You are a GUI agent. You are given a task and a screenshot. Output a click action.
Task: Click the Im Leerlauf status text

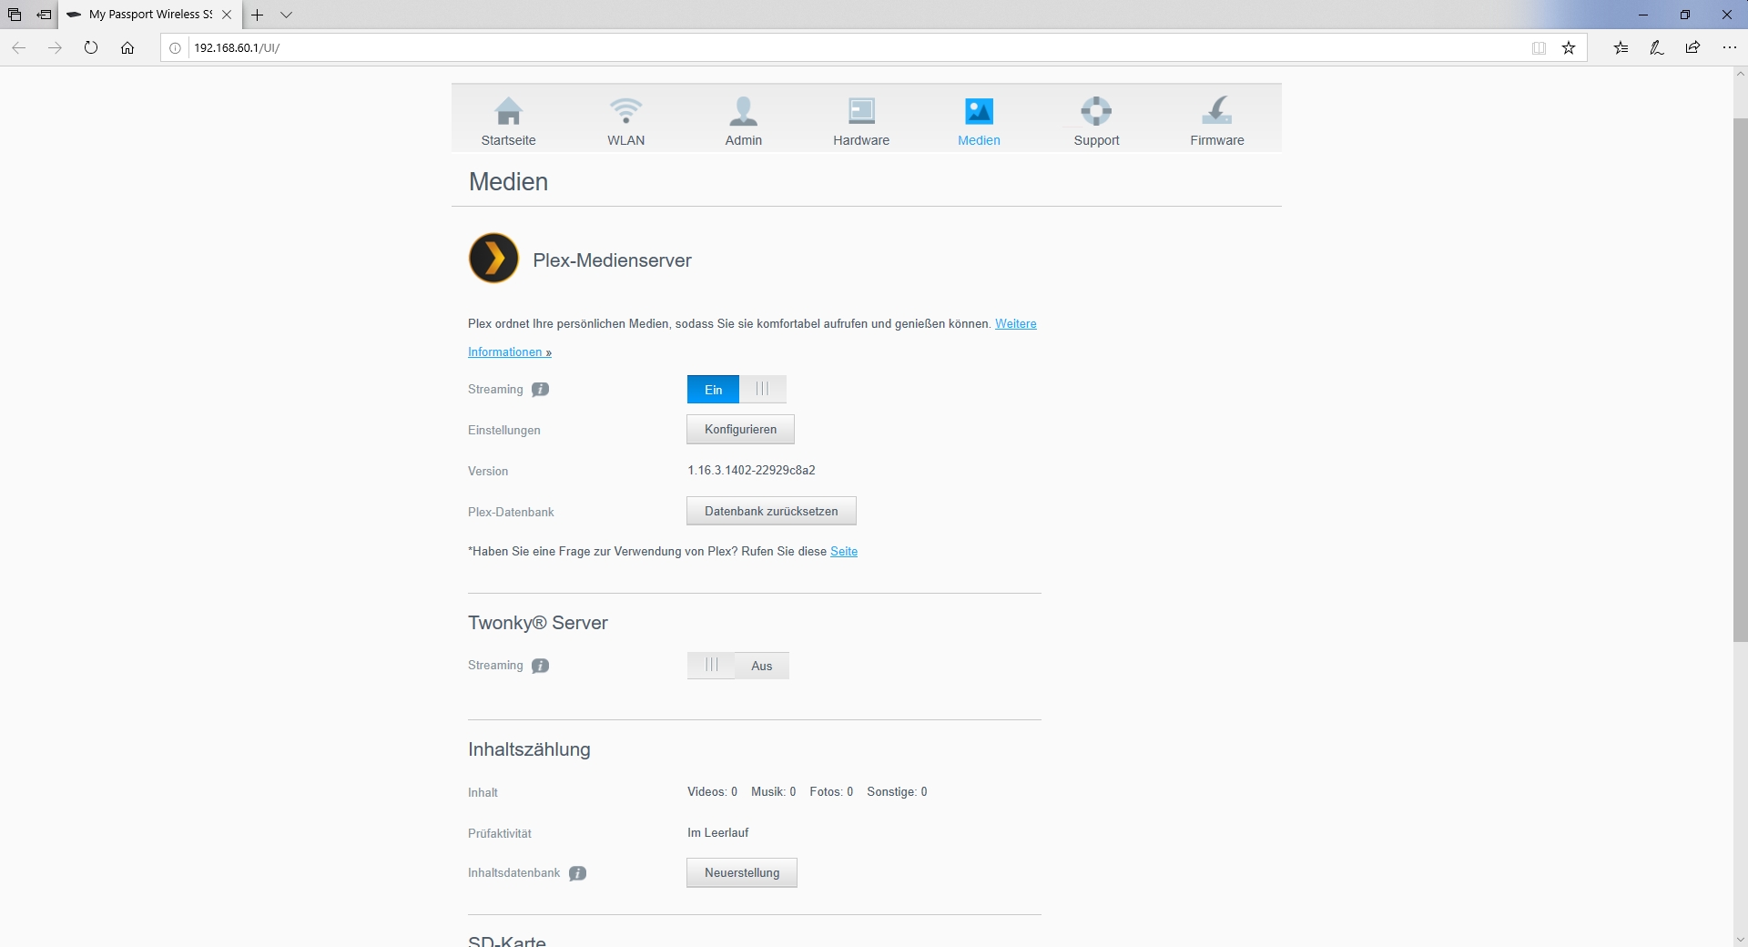click(x=717, y=833)
